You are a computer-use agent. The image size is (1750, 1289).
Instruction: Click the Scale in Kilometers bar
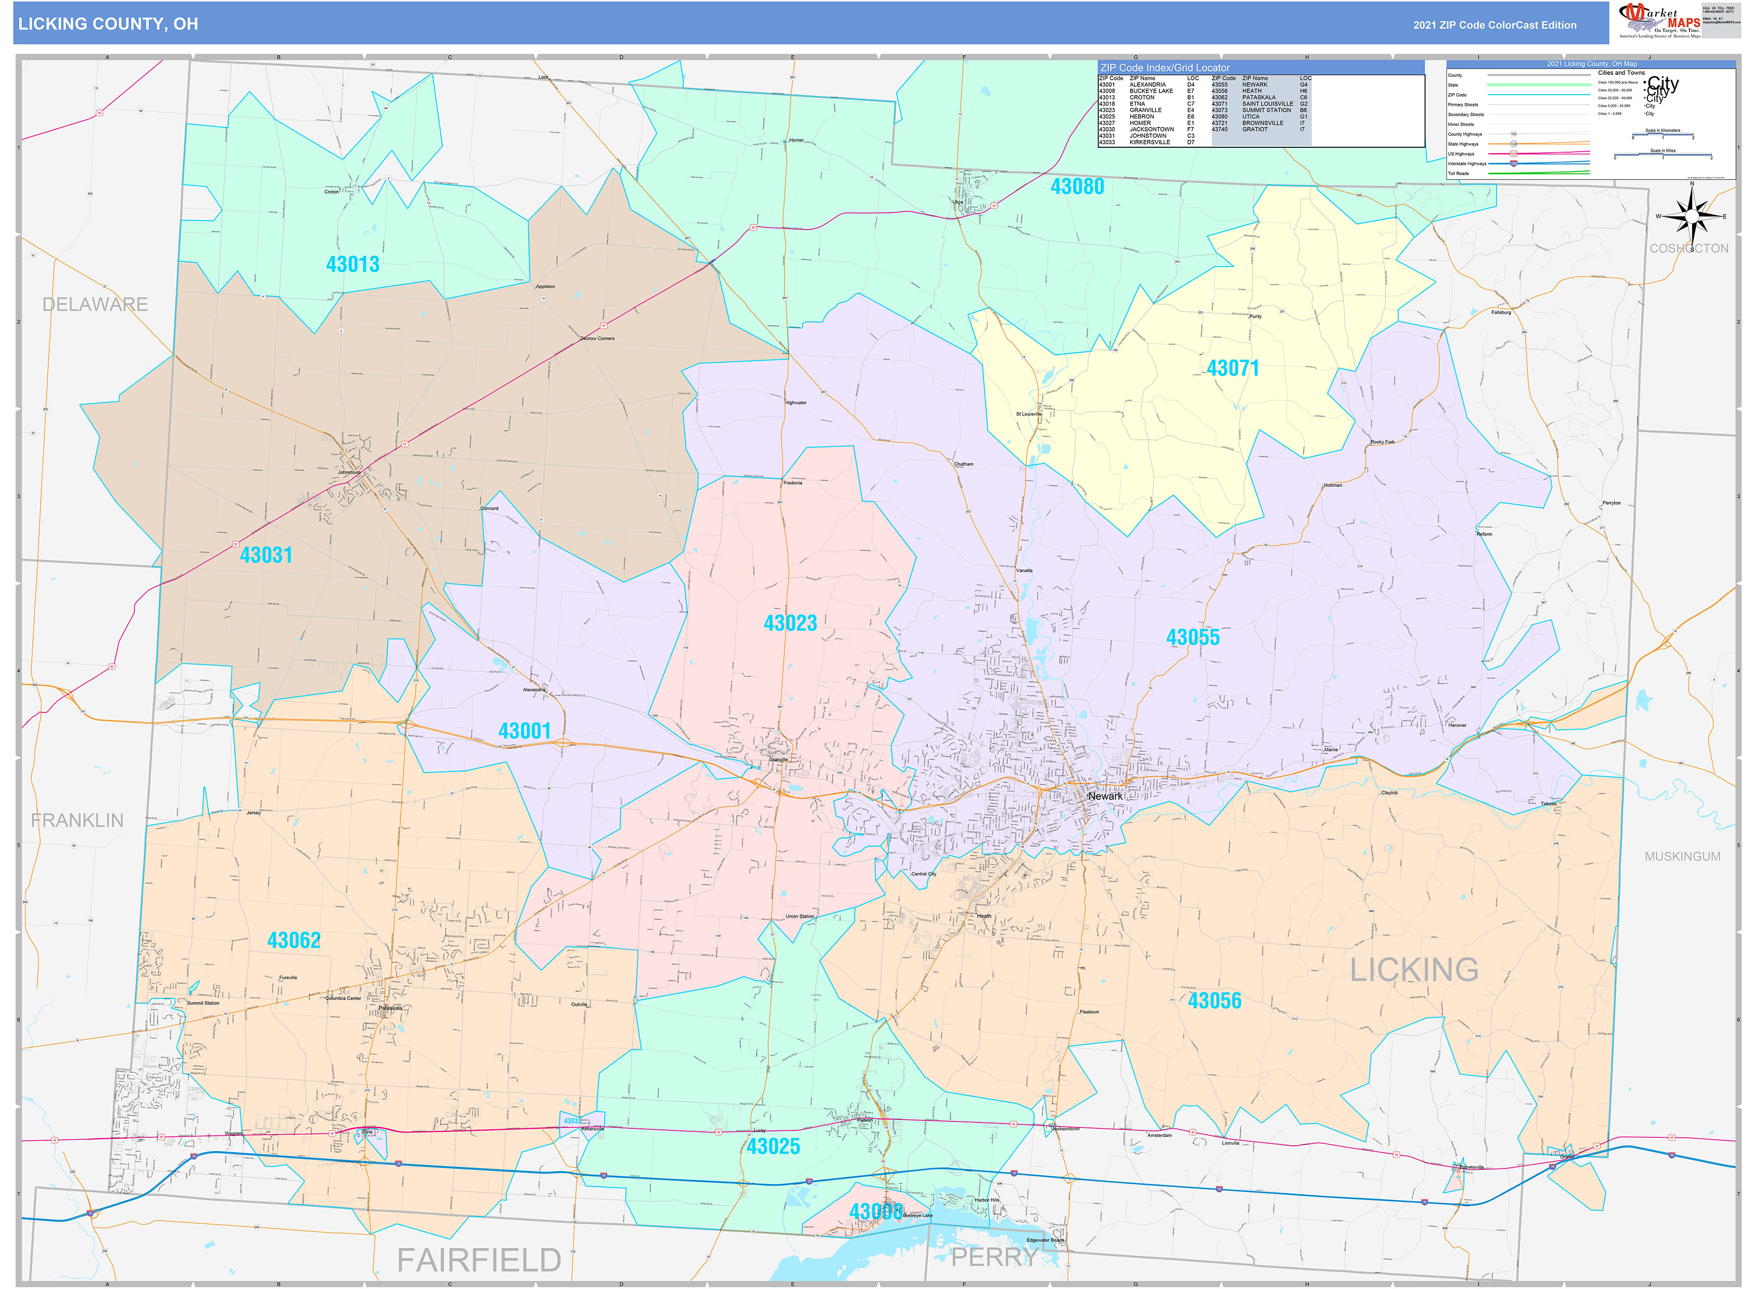pyautogui.click(x=1663, y=135)
